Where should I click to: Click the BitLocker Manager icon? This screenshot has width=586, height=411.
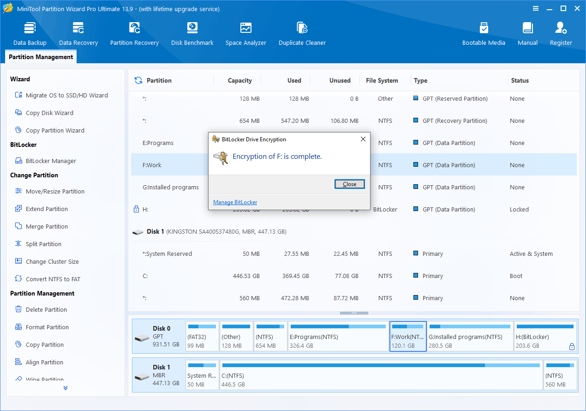pos(18,161)
